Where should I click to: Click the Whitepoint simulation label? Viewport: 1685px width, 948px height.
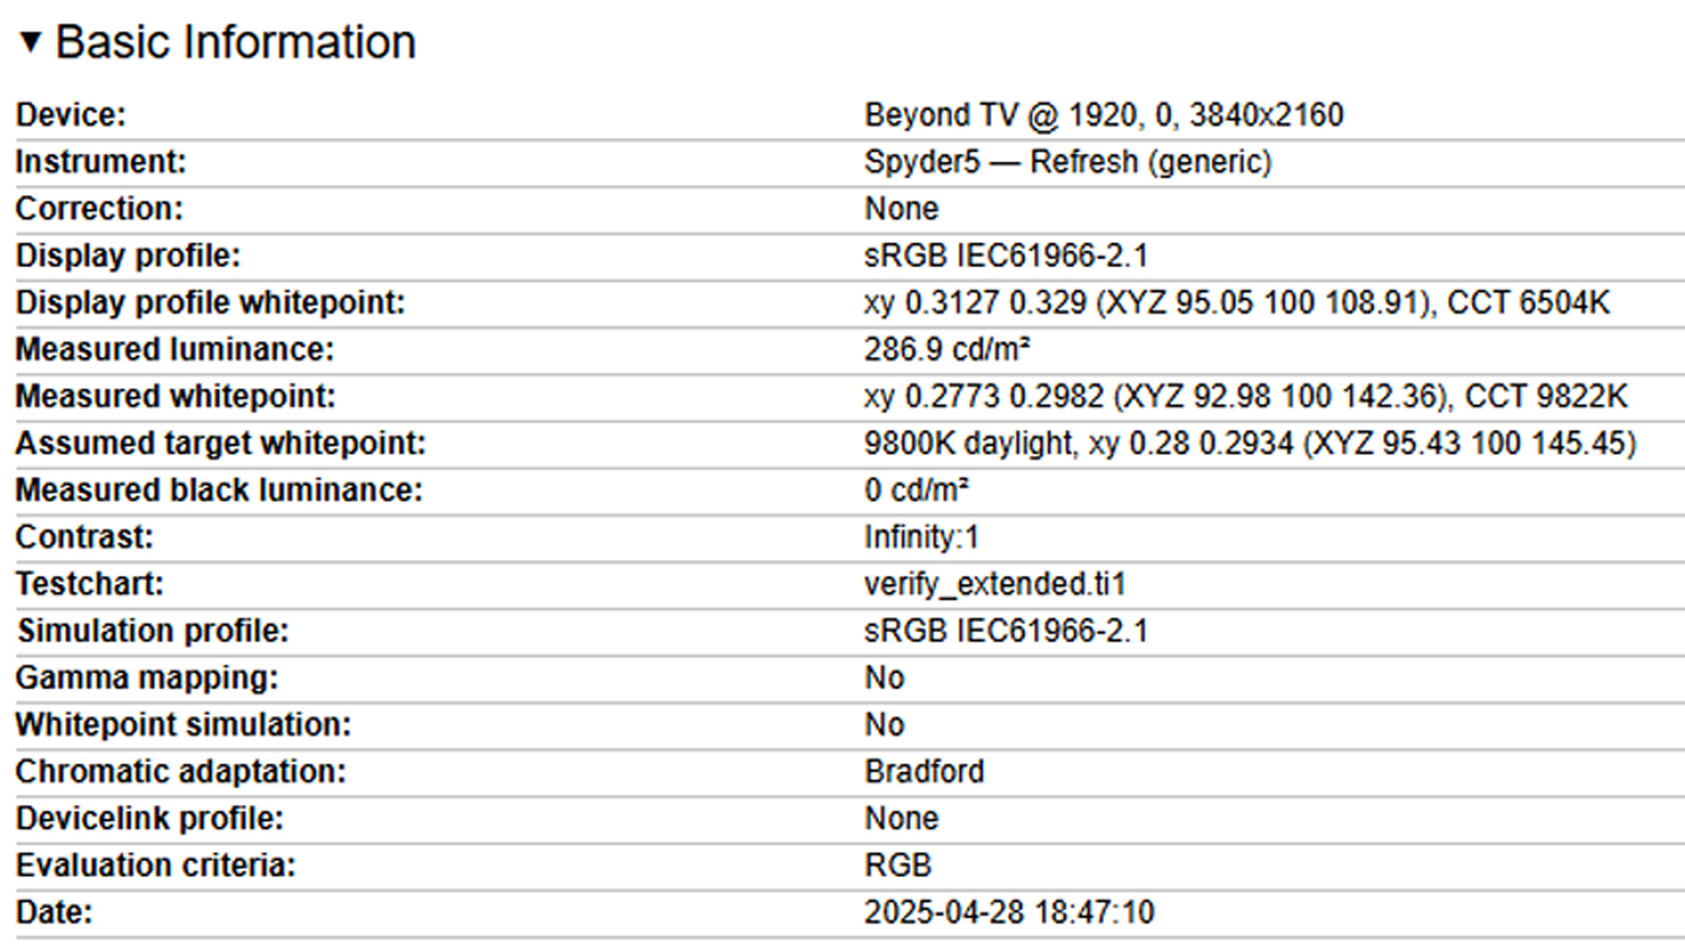coord(183,725)
